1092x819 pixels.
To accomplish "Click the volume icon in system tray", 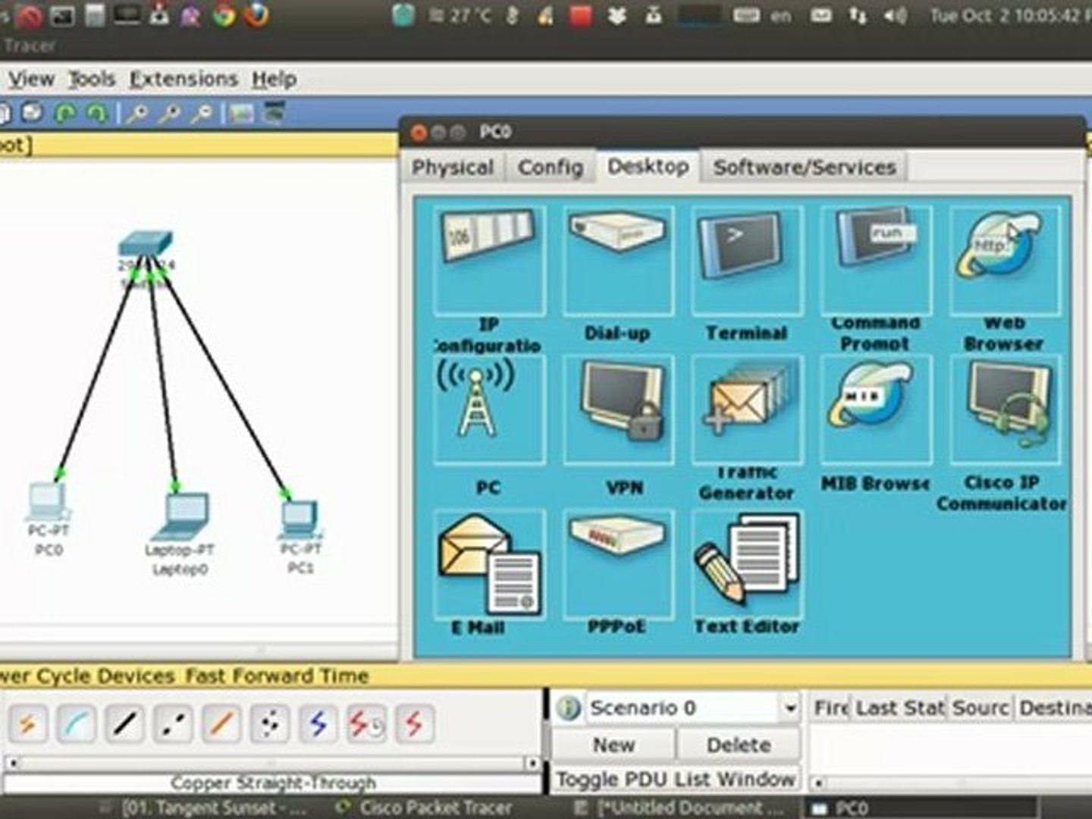I will coord(895,15).
